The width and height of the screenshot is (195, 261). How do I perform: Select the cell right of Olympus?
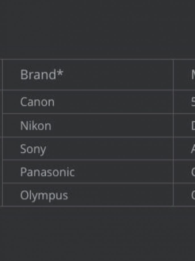192,195
